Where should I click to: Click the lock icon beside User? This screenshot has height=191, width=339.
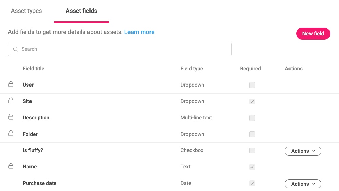coord(11,84)
